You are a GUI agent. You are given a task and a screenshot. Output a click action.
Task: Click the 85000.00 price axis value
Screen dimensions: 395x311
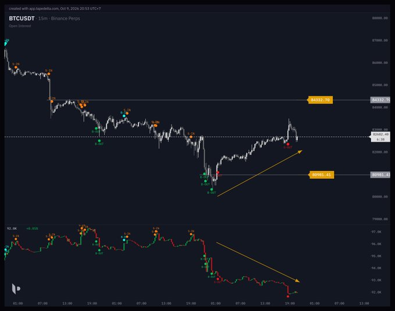coord(380,85)
